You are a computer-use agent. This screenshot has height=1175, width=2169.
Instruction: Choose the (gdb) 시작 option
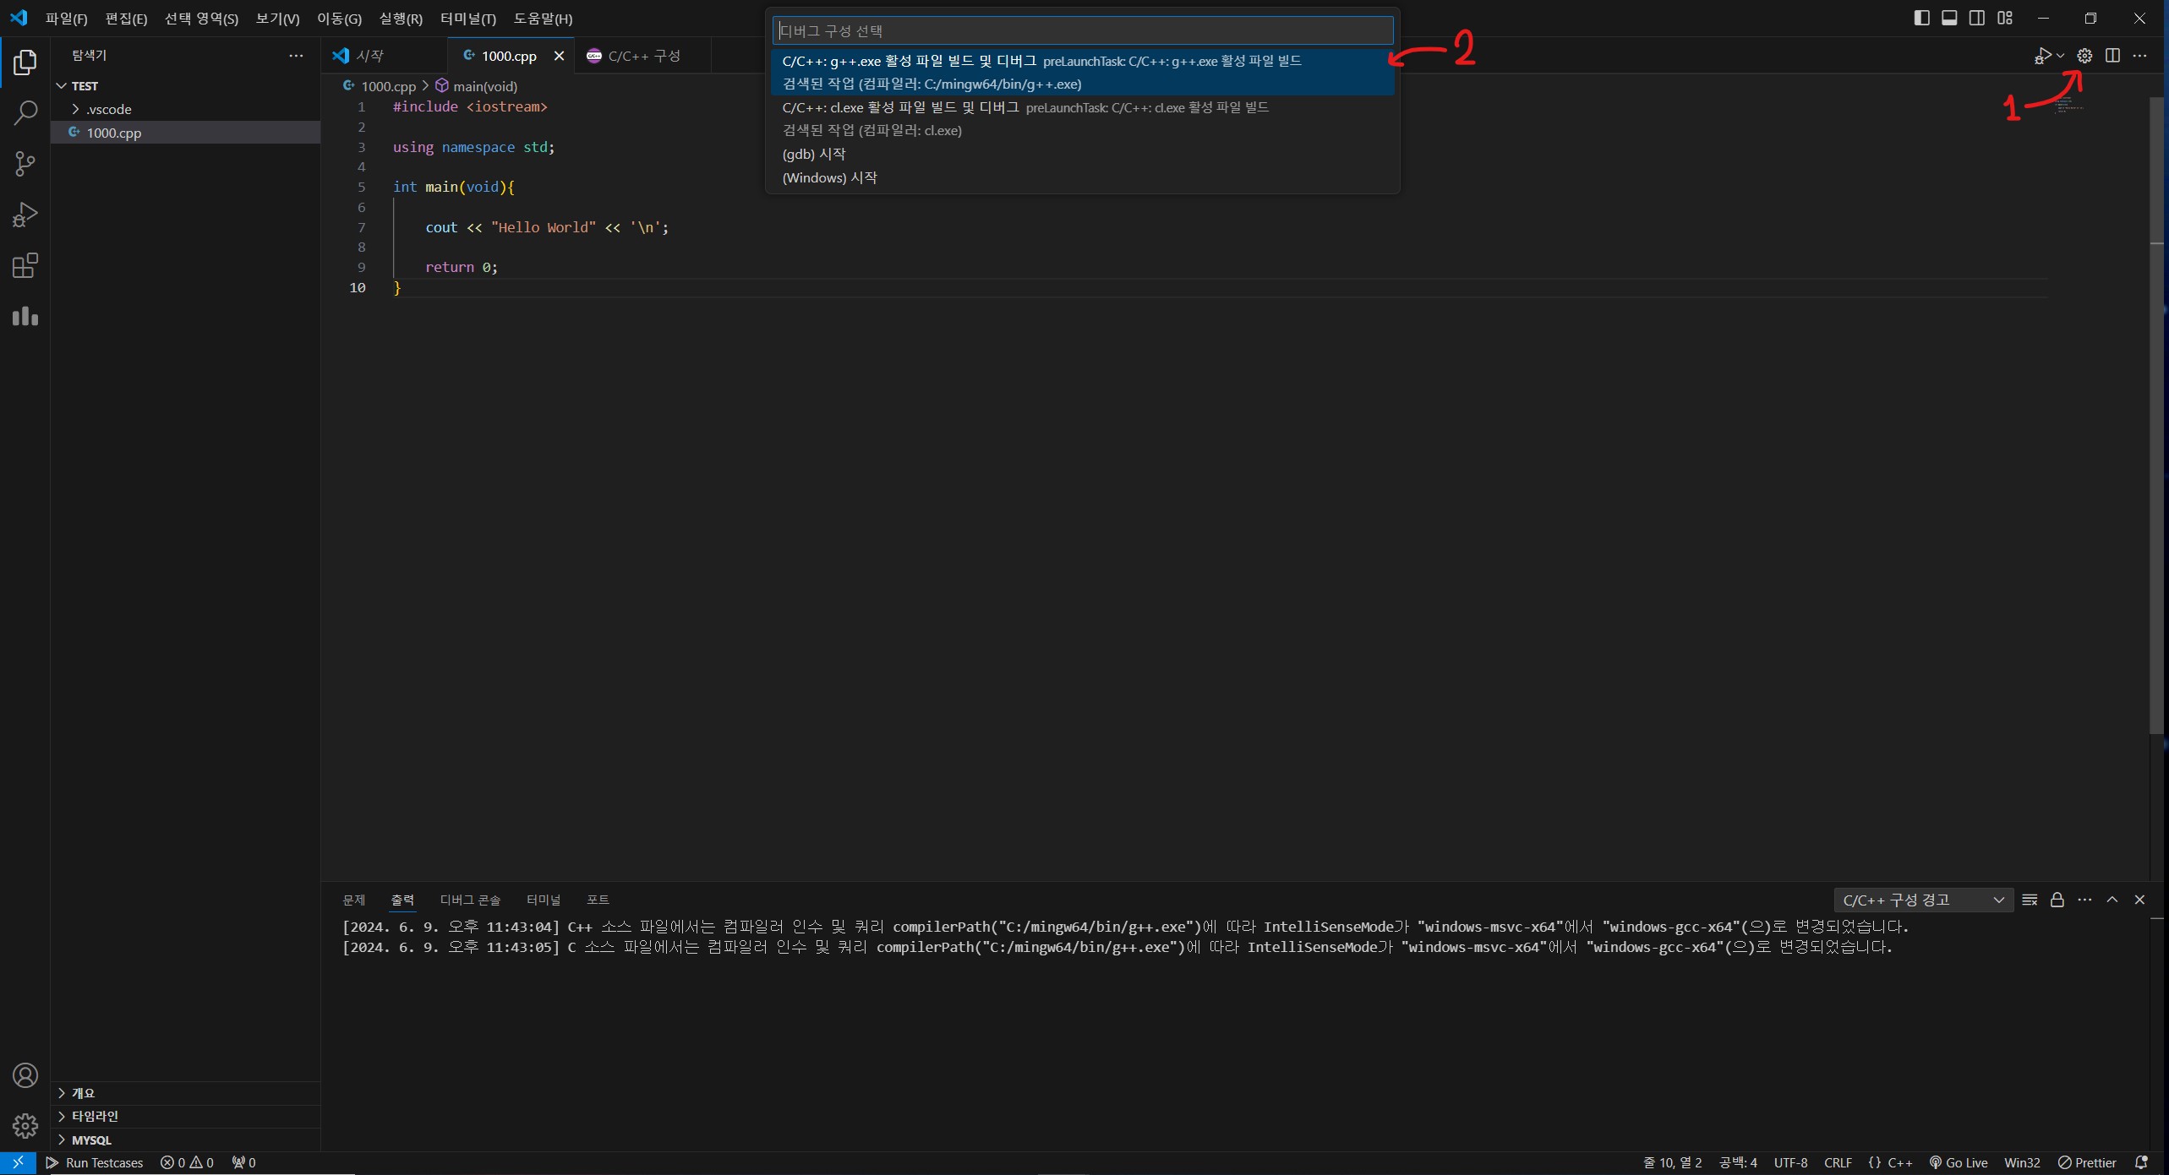[x=814, y=154]
